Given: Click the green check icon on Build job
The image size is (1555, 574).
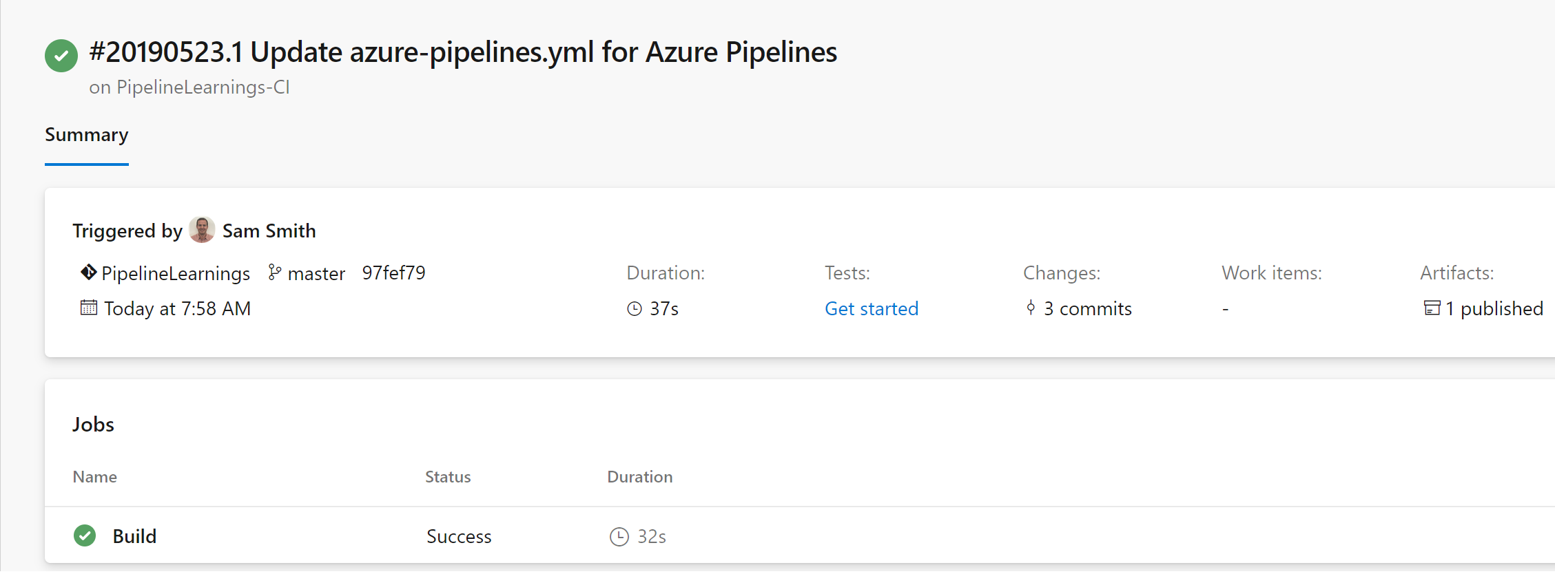Looking at the screenshot, I should coord(85,535).
